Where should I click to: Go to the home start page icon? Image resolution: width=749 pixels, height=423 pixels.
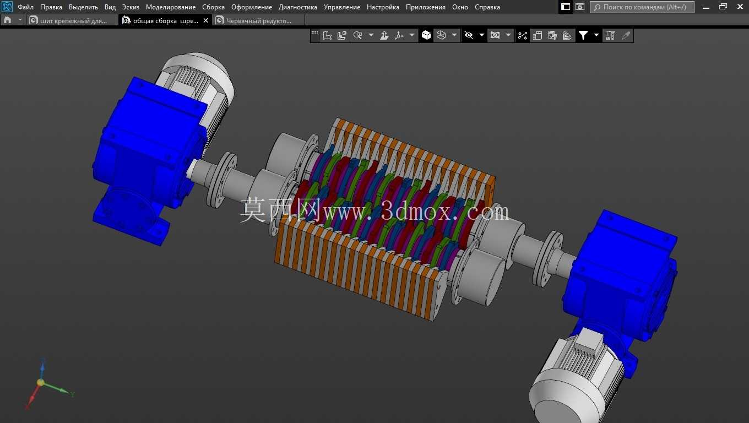(x=7, y=20)
